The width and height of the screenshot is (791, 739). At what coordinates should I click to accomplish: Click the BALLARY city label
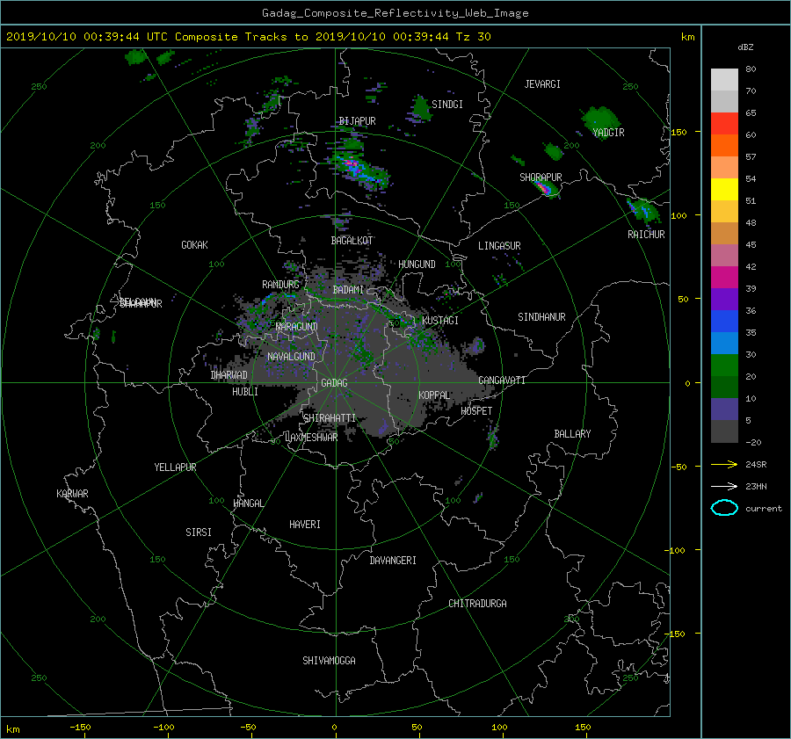coord(572,434)
